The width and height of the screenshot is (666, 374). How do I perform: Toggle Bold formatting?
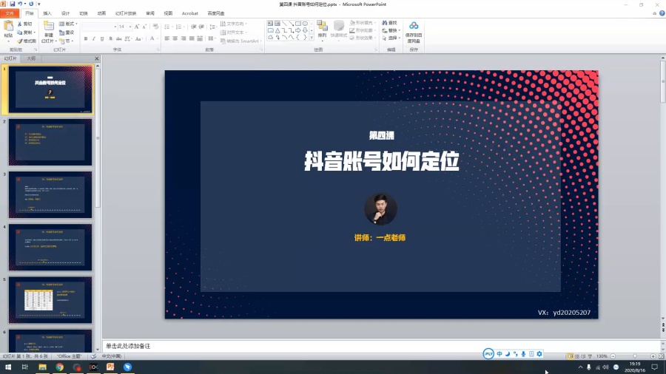(x=86, y=38)
